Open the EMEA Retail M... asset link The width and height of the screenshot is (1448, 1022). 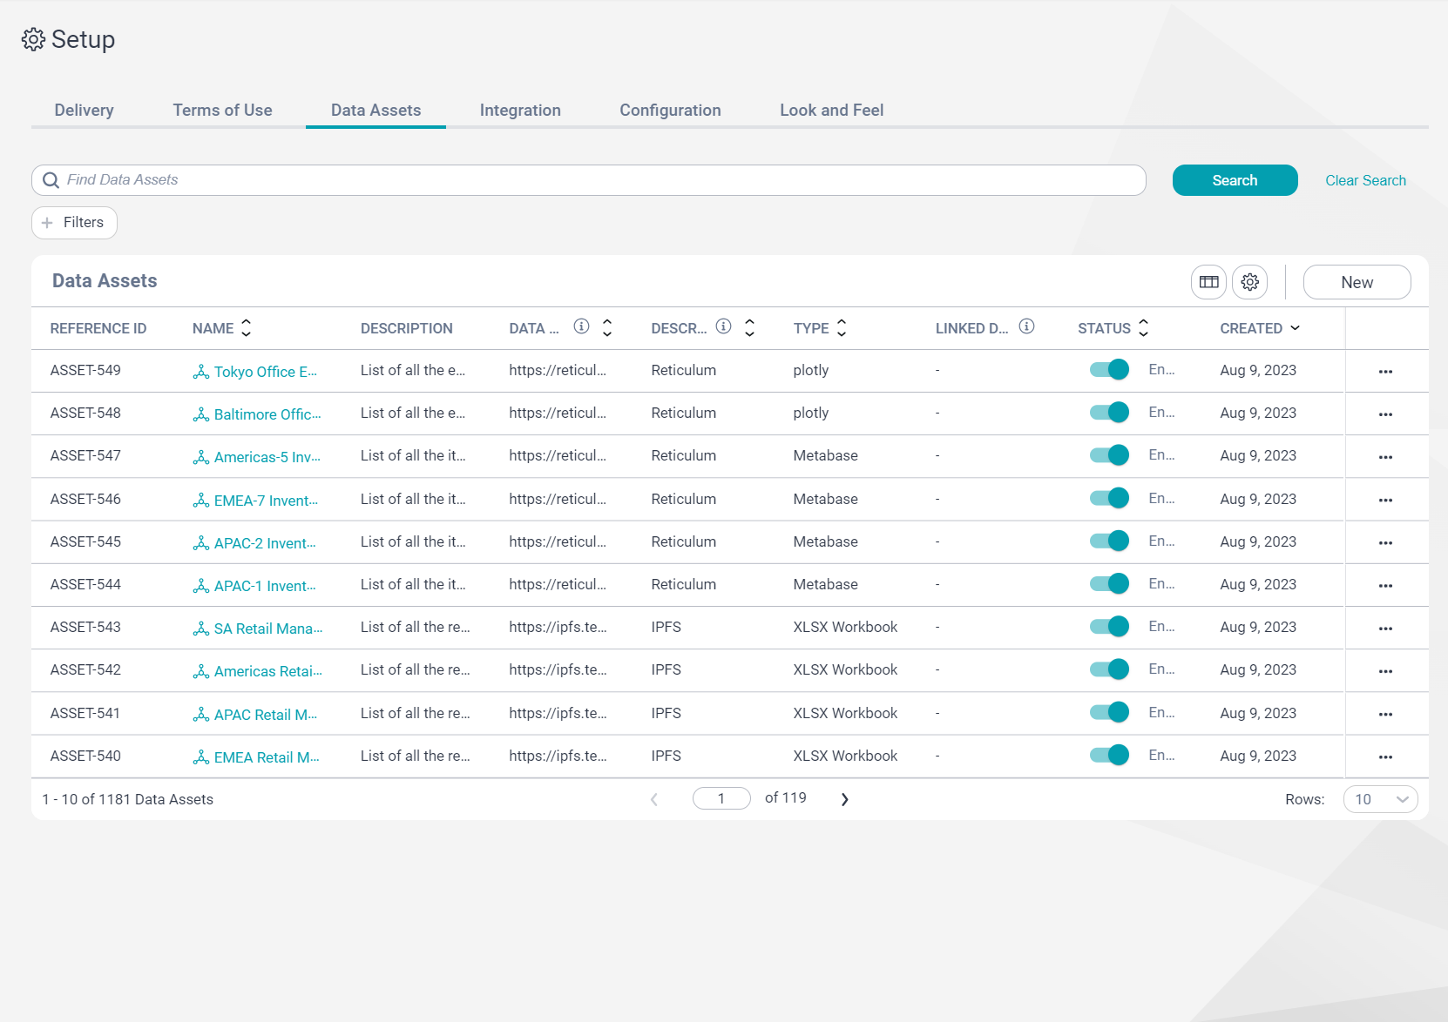[x=267, y=757]
